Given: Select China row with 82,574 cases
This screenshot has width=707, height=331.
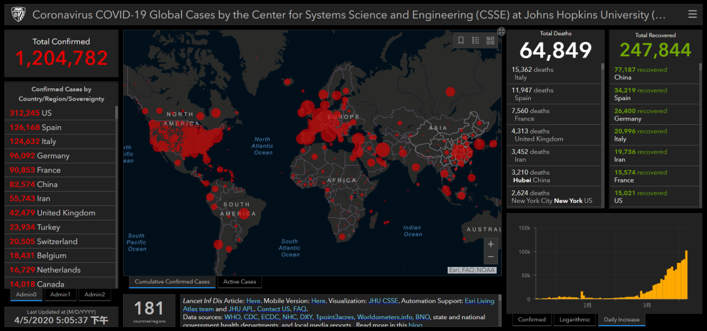Looking at the screenshot, I should click(x=60, y=184).
